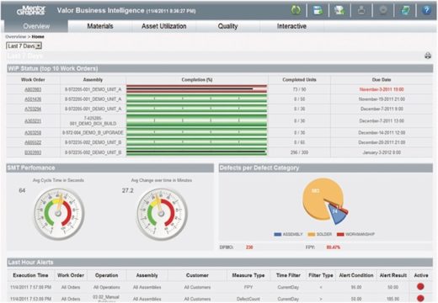Click the Operation column header in alerts
438x303 pixels.
[x=106, y=275]
